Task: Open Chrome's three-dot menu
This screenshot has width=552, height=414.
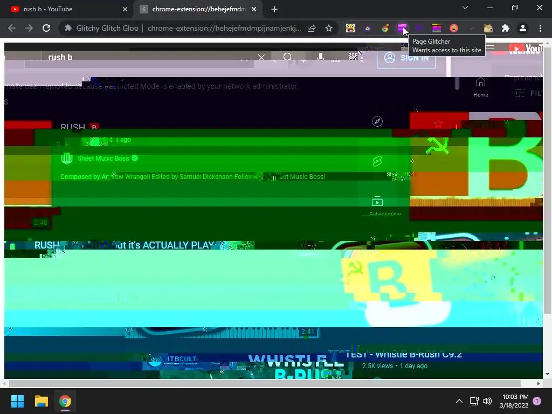Action: 540,28
